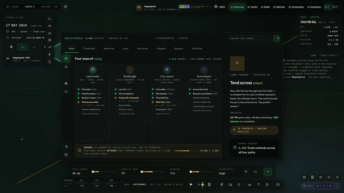
Task: Click the lock icon in bottom bar
Action: 267,184
